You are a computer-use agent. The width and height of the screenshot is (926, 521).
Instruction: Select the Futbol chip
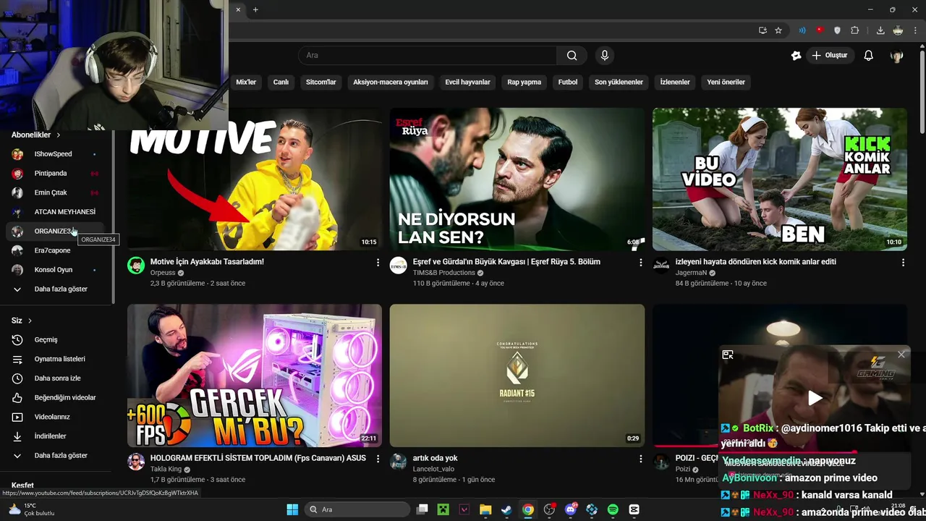coord(568,82)
